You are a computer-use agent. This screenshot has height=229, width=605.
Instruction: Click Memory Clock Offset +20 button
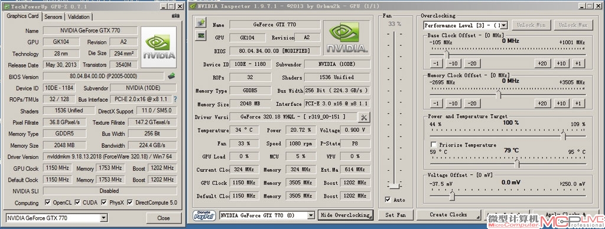point(542,104)
